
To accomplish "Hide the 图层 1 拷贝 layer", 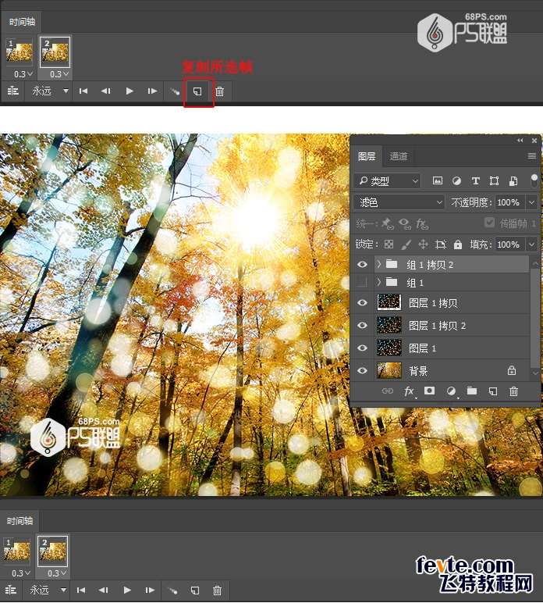I will point(362,303).
